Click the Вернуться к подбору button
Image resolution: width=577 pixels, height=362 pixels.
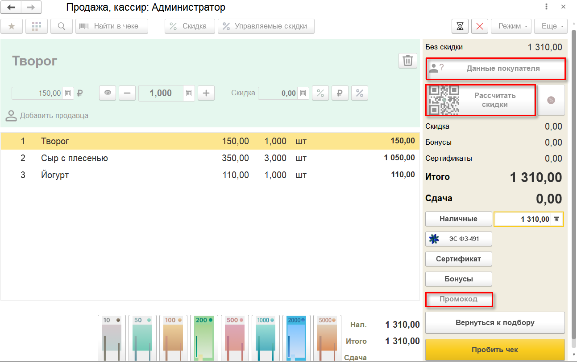click(494, 322)
